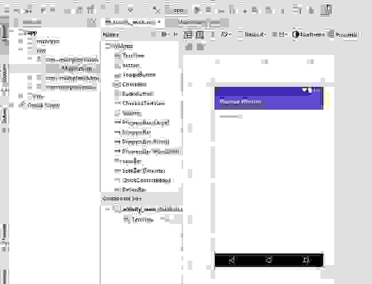
Task: Show the blueprint surface view
Action: pyautogui.click(x=200, y=35)
